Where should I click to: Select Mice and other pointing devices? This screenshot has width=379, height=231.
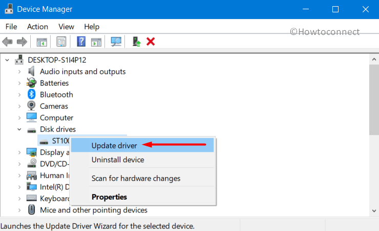pos(93,210)
